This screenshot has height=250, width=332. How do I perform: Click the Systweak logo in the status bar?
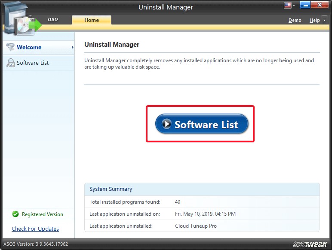[x=310, y=244]
